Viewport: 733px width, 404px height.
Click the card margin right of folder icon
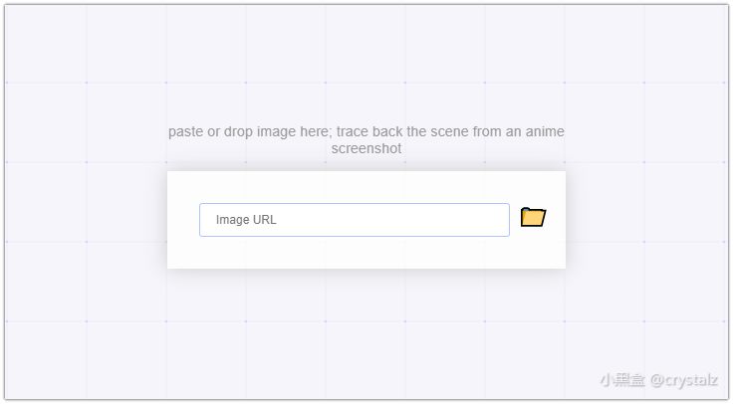[x=557, y=220]
